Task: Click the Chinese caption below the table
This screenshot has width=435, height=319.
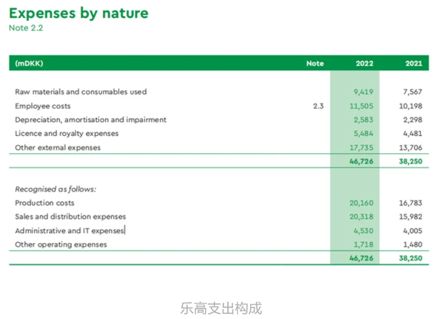Action: click(221, 309)
